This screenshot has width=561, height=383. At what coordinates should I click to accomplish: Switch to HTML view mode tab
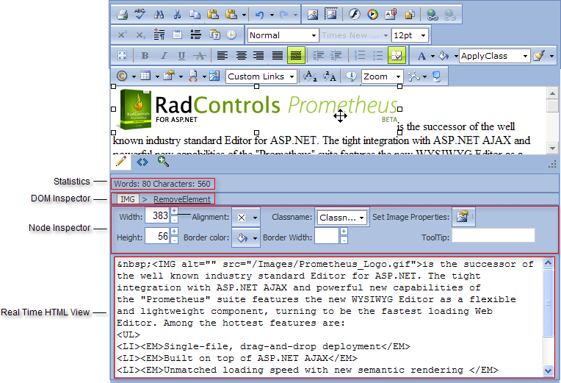point(142,162)
